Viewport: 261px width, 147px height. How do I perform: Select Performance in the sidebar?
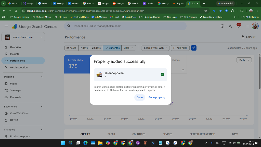tap(23, 61)
